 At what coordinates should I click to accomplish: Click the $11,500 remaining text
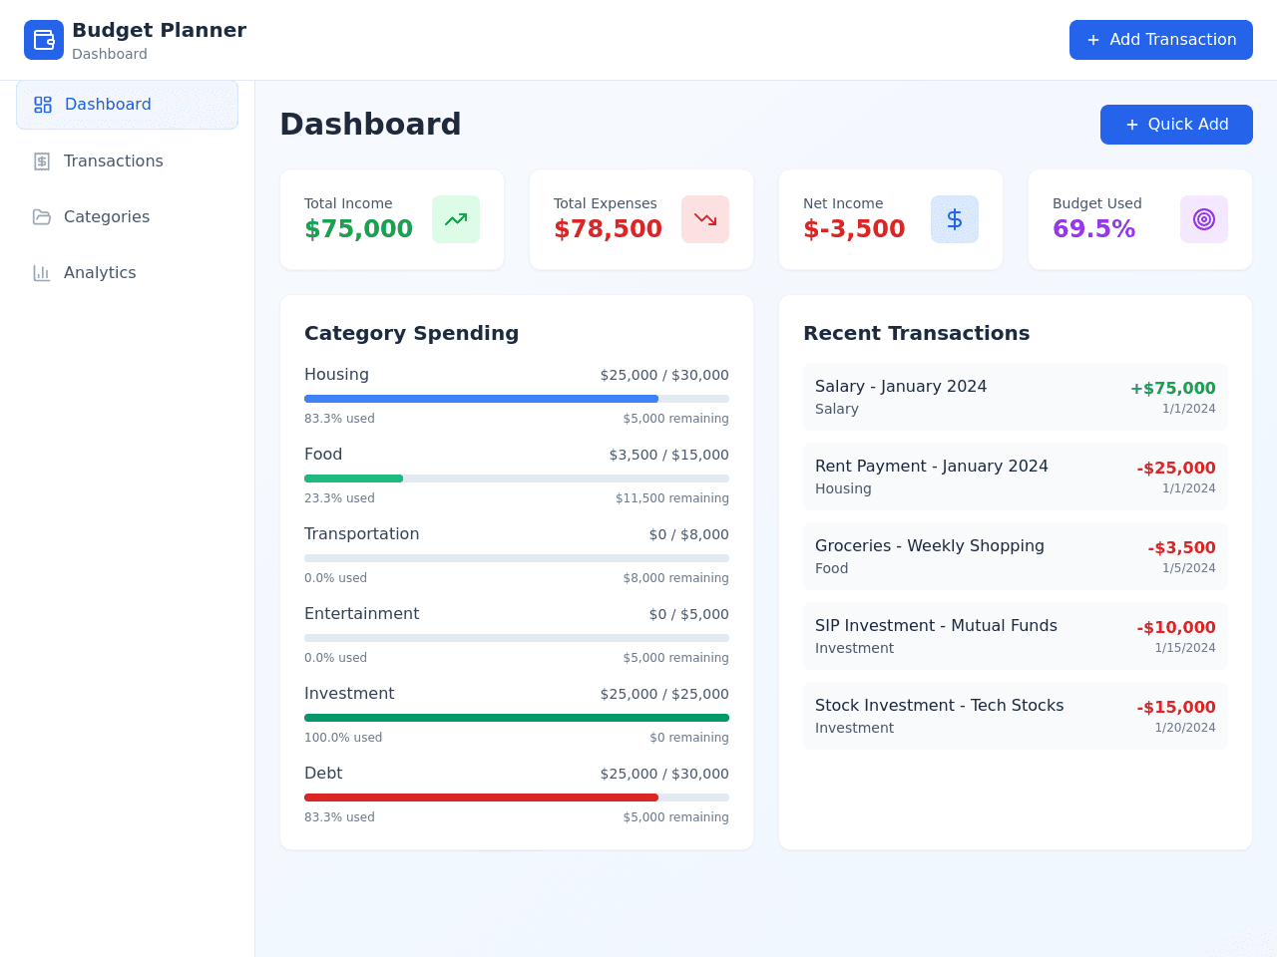point(672,498)
